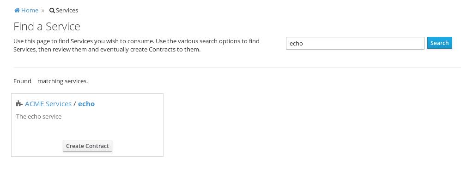Click blank area inside the echo service card
The height and width of the screenshot is (171, 461).
point(112,129)
